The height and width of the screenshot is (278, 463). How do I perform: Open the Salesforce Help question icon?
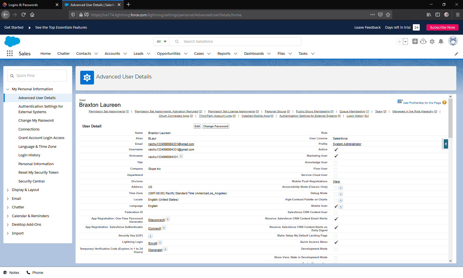423,41
